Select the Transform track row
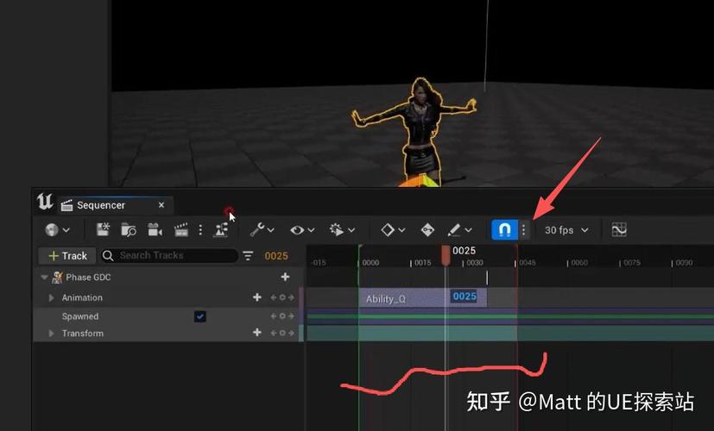The image size is (714, 431). coord(168,334)
